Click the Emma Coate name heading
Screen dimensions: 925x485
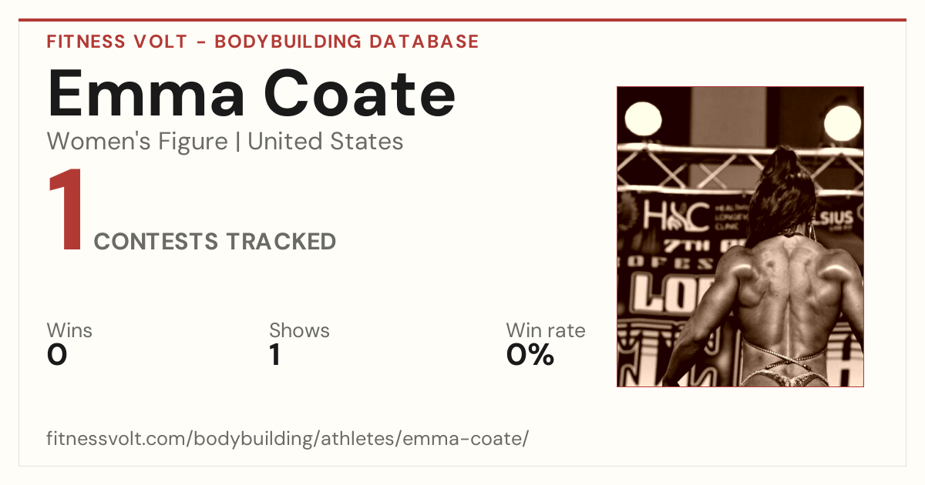click(x=251, y=92)
